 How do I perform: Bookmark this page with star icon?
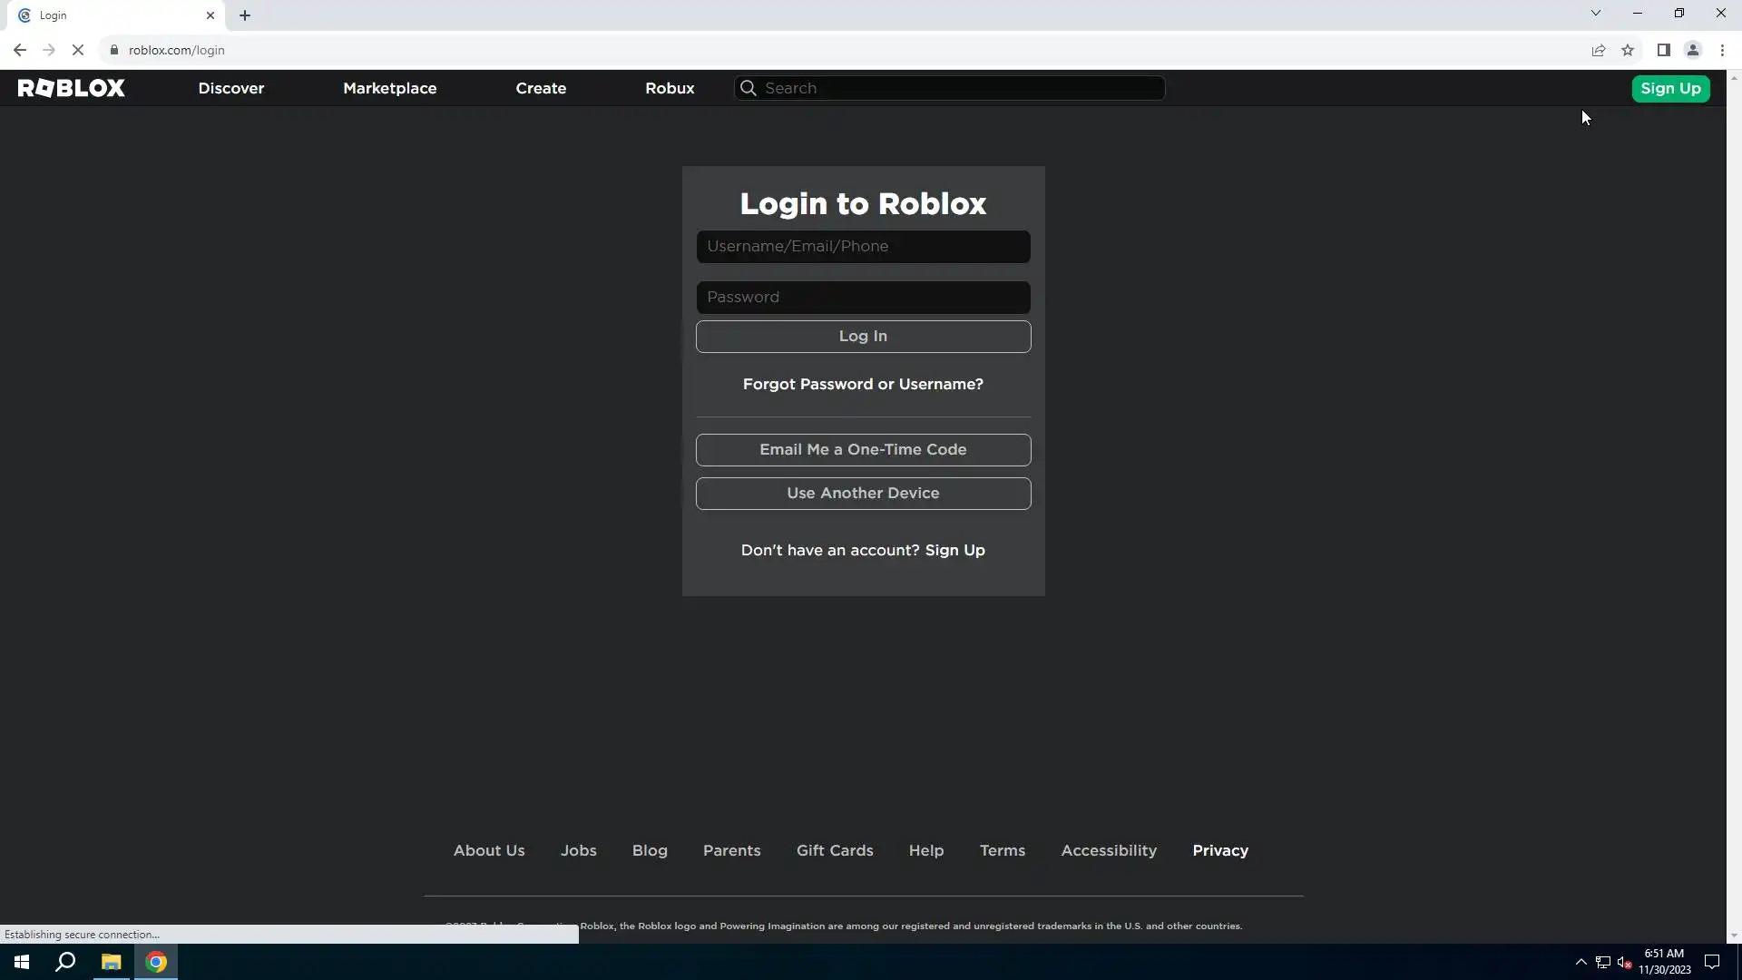[1628, 50]
